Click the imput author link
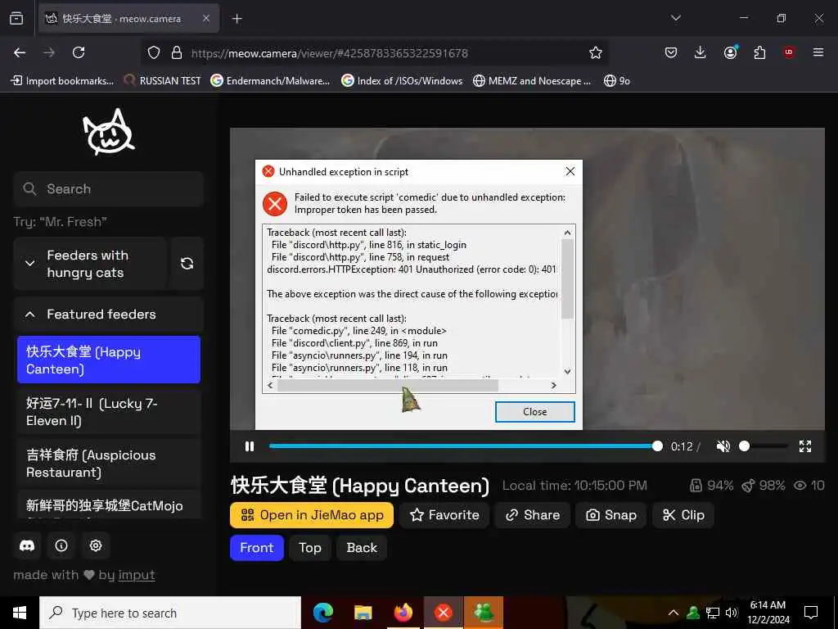Screen dimensions: 838x629 (137, 575)
